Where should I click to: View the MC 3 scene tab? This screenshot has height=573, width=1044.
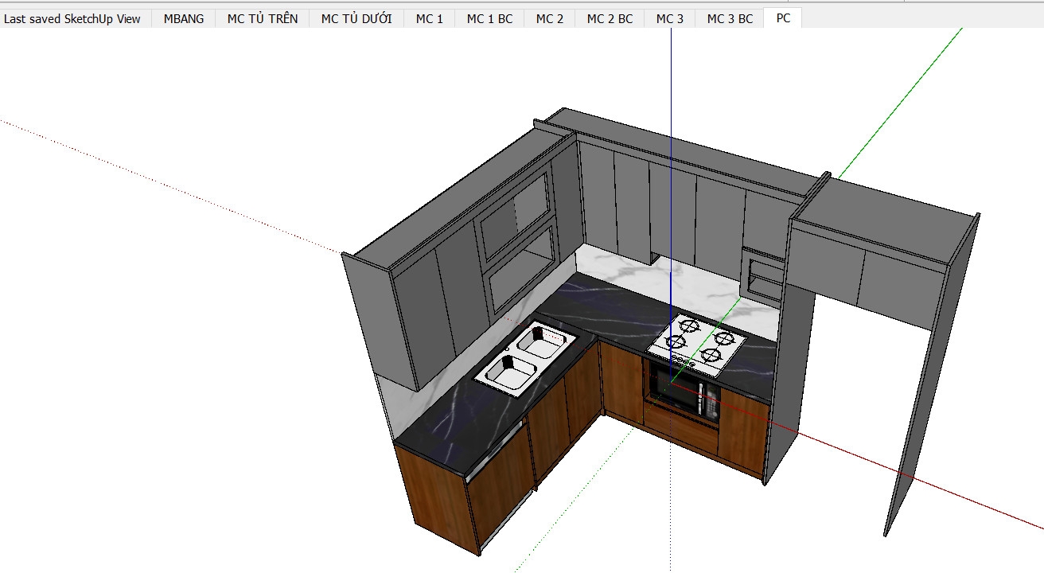pos(670,19)
